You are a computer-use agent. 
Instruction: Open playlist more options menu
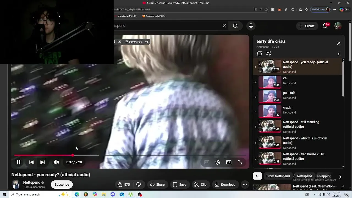pyautogui.click(x=339, y=53)
